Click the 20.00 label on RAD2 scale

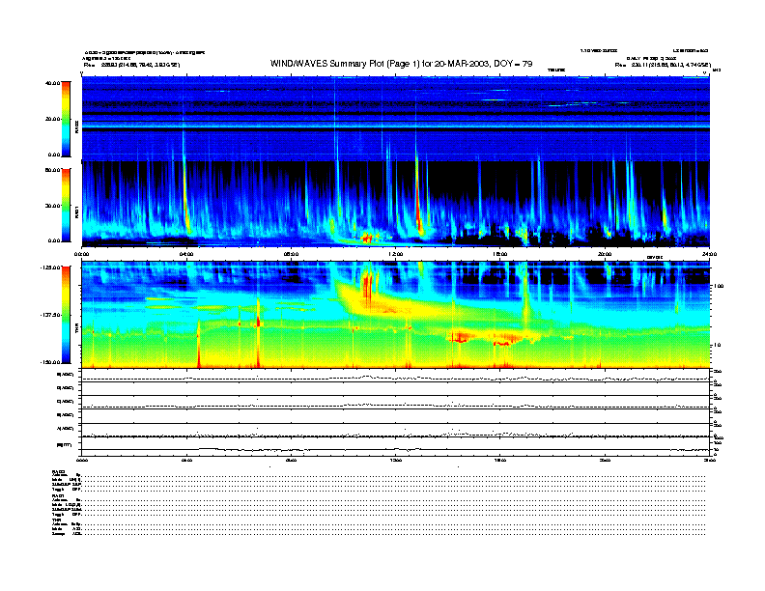point(52,119)
